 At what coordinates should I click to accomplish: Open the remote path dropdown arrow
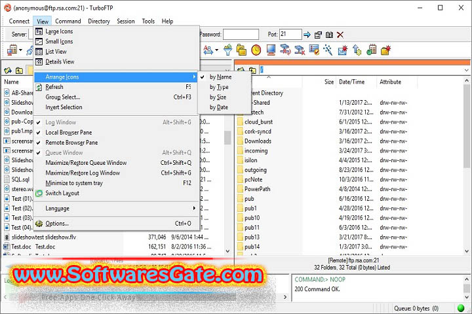pyautogui.click(x=466, y=70)
